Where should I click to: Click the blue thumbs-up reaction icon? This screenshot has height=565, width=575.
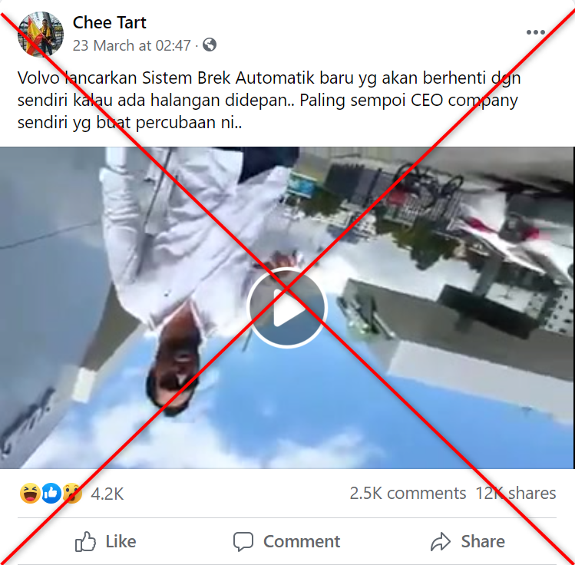pos(51,493)
